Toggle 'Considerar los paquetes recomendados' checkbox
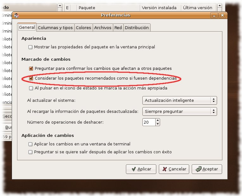 pos(31,78)
